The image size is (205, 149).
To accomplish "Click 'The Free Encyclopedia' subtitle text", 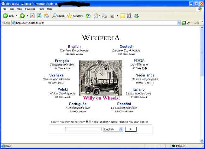I will [74, 50].
